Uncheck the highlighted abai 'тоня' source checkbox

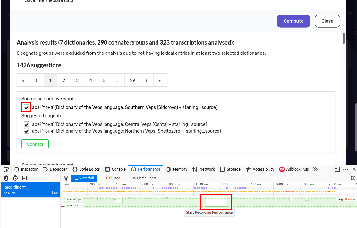26,107
